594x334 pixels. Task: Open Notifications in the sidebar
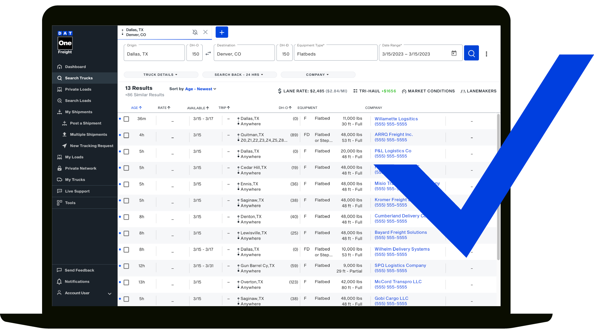click(x=77, y=281)
